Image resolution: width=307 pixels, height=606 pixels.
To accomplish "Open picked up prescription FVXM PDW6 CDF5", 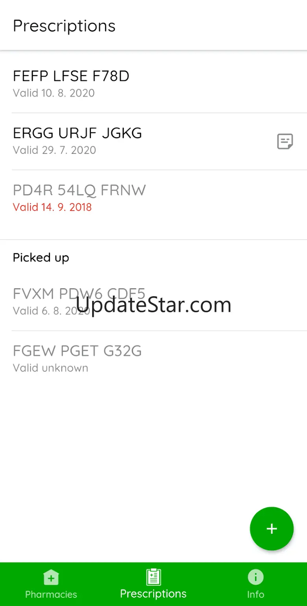I will pos(153,302).
